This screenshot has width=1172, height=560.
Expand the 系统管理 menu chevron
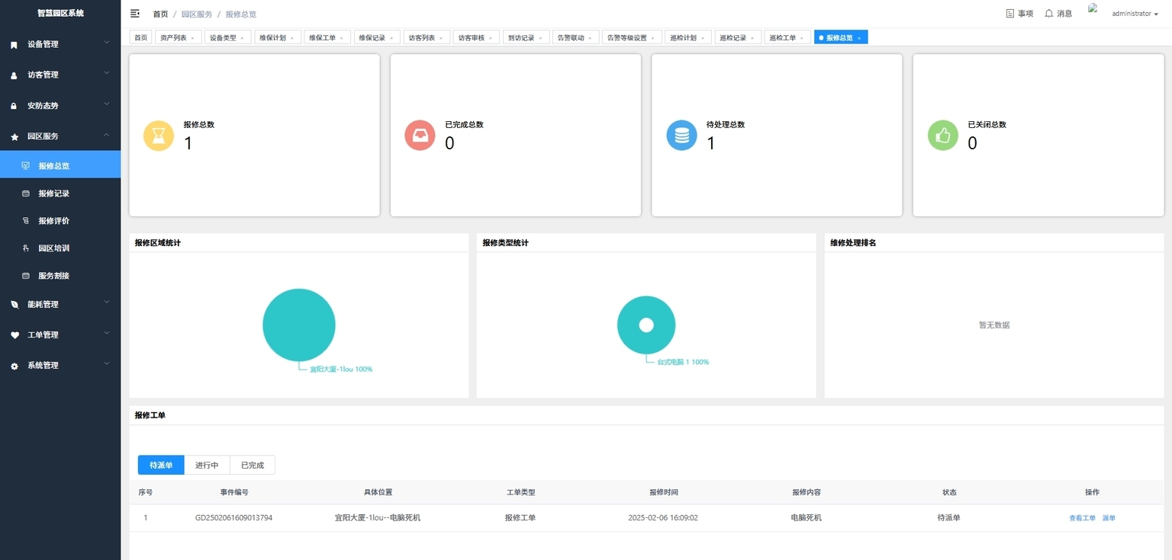[x=107, y=363]
